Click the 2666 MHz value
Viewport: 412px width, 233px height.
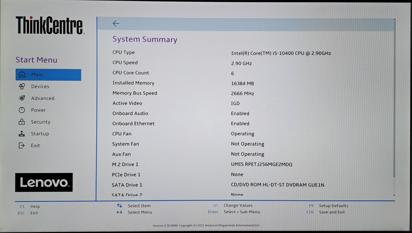click(242, 94)
